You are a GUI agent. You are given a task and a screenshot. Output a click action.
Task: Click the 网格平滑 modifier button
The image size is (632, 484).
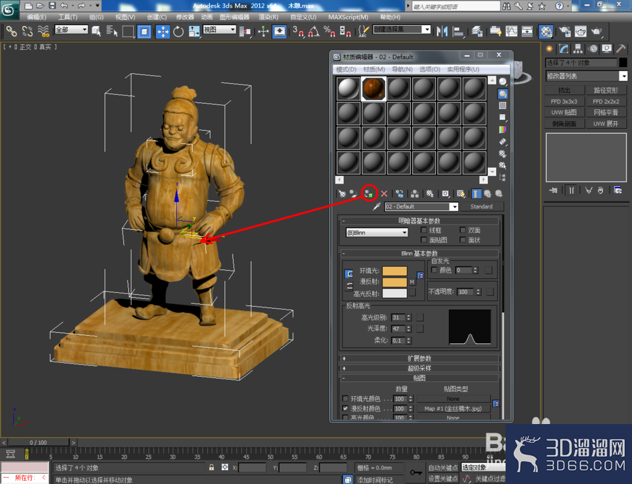coord(606,112)
